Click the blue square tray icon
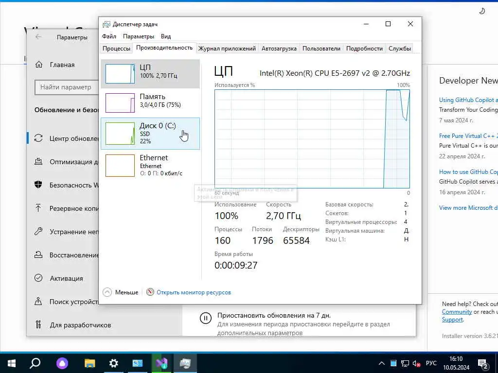 393,363
